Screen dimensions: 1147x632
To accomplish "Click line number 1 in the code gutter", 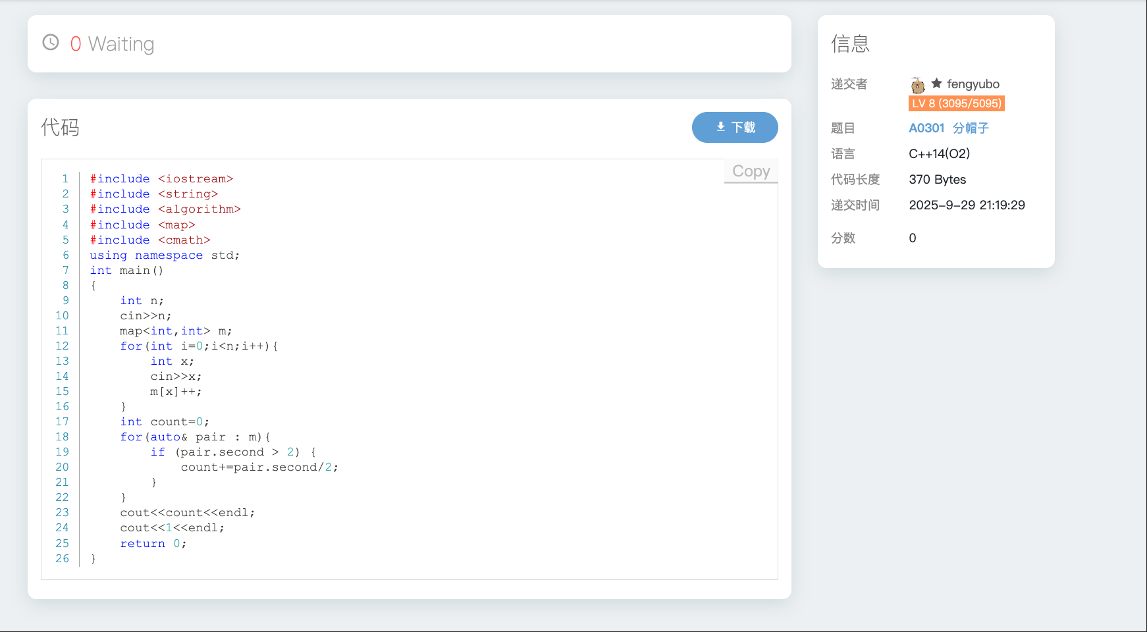I will tap(65, 179).
